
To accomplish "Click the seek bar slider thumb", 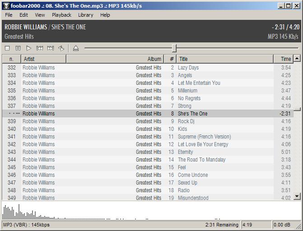I will pyautogui.click(x=174, y=48).
